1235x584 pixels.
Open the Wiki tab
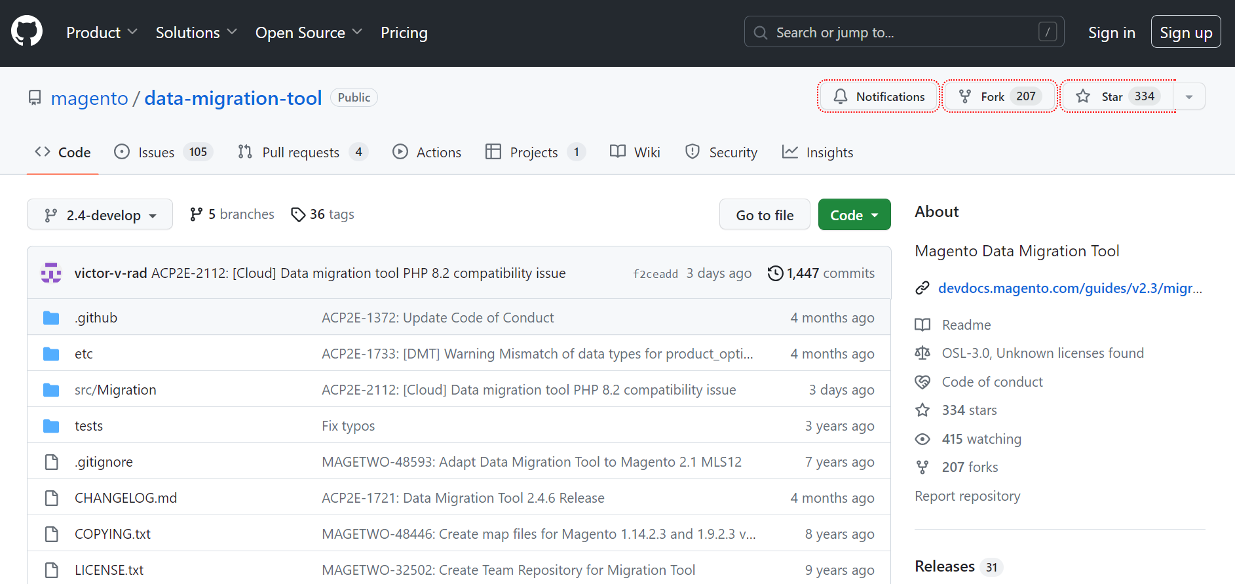(635, 152)
